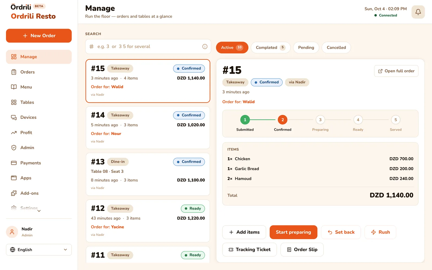Click Nadir's user avatar
The width and height of the screenshot is (432, 270).
coord(12,232)
